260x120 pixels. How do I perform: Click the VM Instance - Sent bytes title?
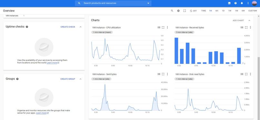click(105, 74)
